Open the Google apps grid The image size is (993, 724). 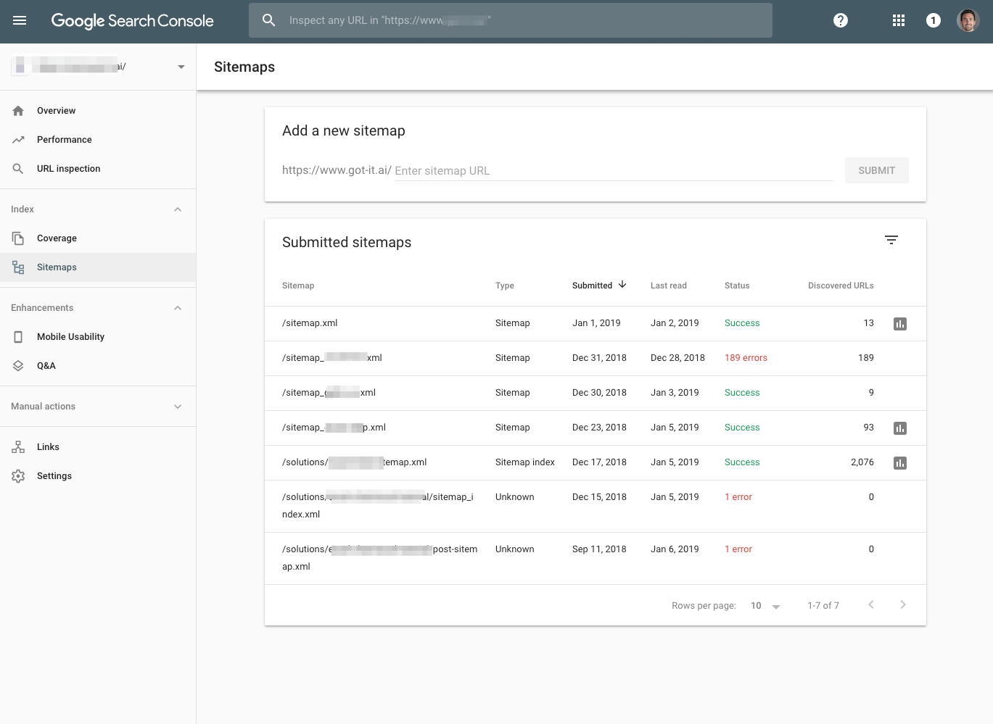(899, 20)
